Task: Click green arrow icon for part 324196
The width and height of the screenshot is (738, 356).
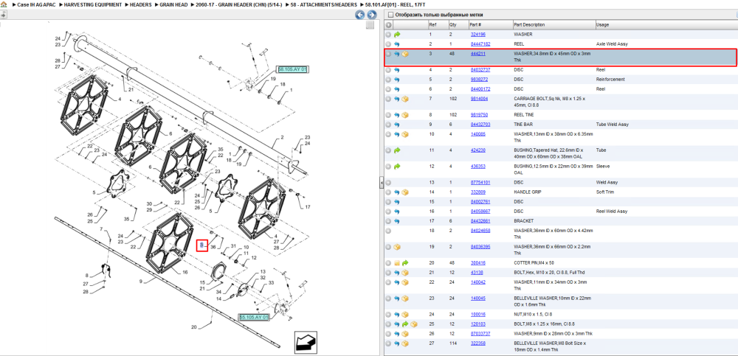Action: coord(397,35)
